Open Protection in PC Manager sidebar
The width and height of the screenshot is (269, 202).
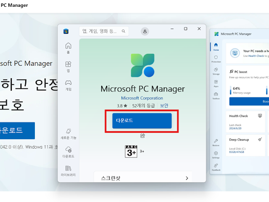(x=216, y=59)
